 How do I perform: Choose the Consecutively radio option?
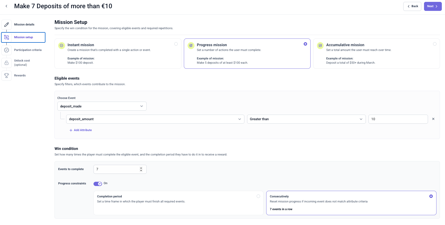(x=431, y=196)
